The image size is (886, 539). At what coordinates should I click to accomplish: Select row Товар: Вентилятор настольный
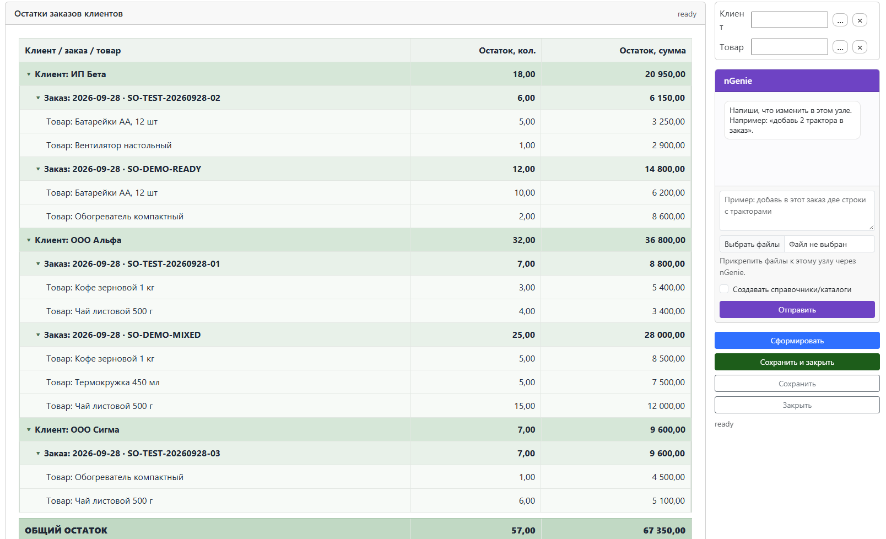click(x=355, y=145)
